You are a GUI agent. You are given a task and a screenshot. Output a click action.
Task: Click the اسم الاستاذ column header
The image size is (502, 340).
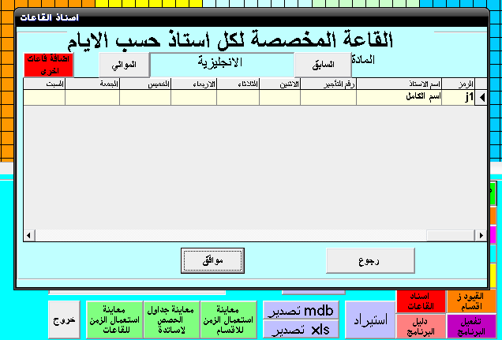[x=399, y=84]
